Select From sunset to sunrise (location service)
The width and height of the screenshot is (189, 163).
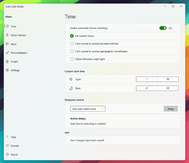coord(72,44)
